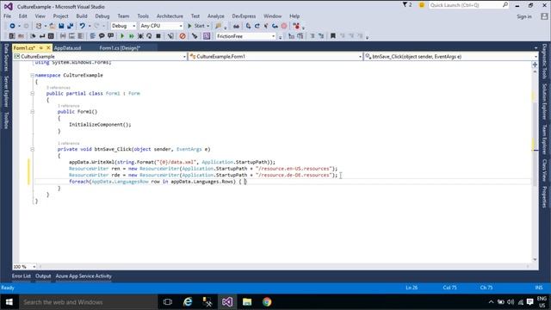Click the comment selection speech bubble icon

pos(102,36)
